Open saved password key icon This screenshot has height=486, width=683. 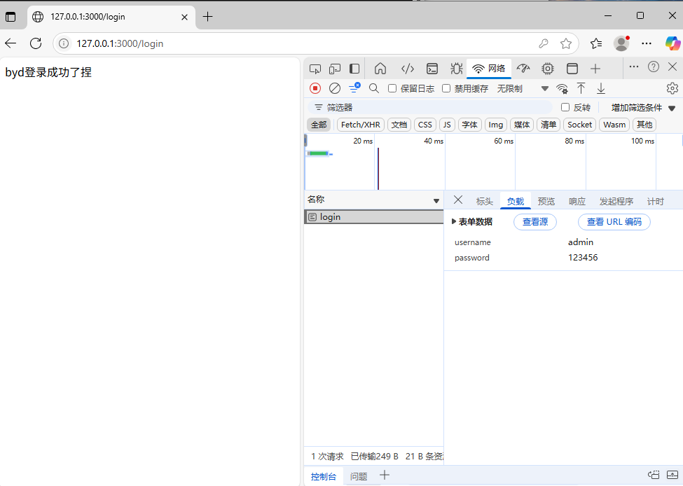click(x=543, y=43)
